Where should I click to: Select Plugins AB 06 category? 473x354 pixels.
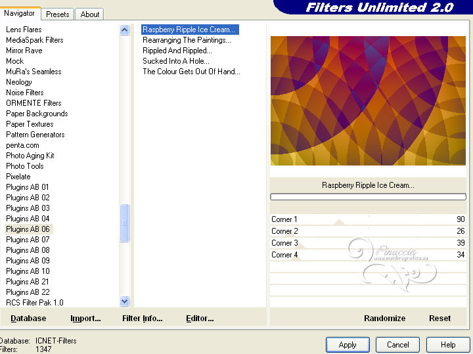coord(28,229)
